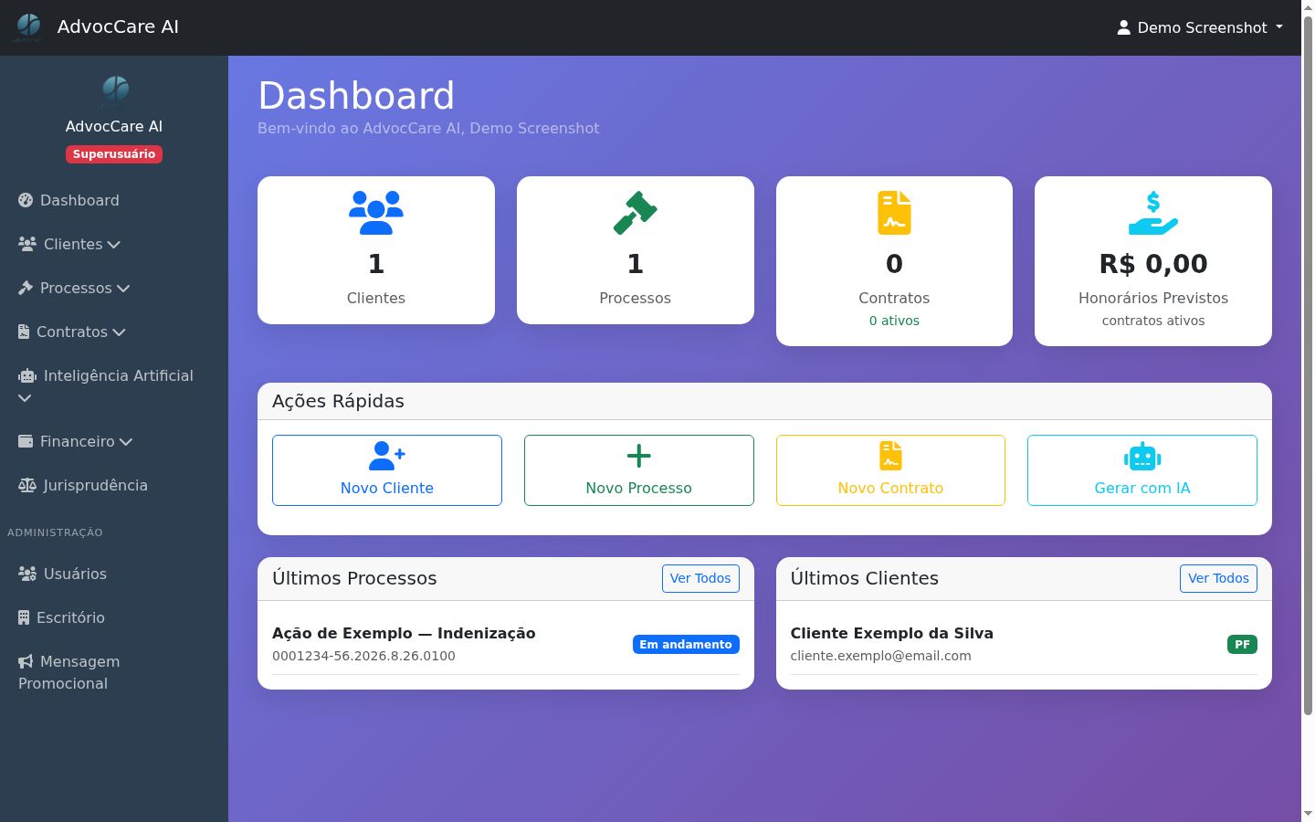Open the Jurisprudência menu item

pos(114,485)
